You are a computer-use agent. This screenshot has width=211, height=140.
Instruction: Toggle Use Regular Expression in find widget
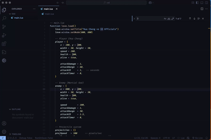click(173, 19)
